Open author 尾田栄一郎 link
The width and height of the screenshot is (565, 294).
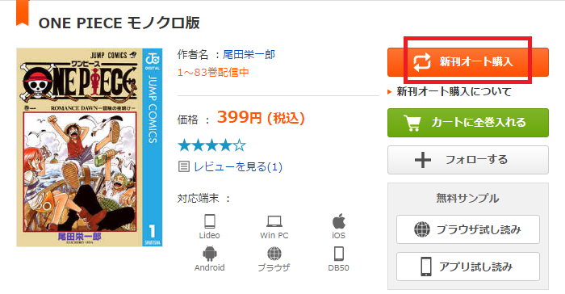[249, 54]
